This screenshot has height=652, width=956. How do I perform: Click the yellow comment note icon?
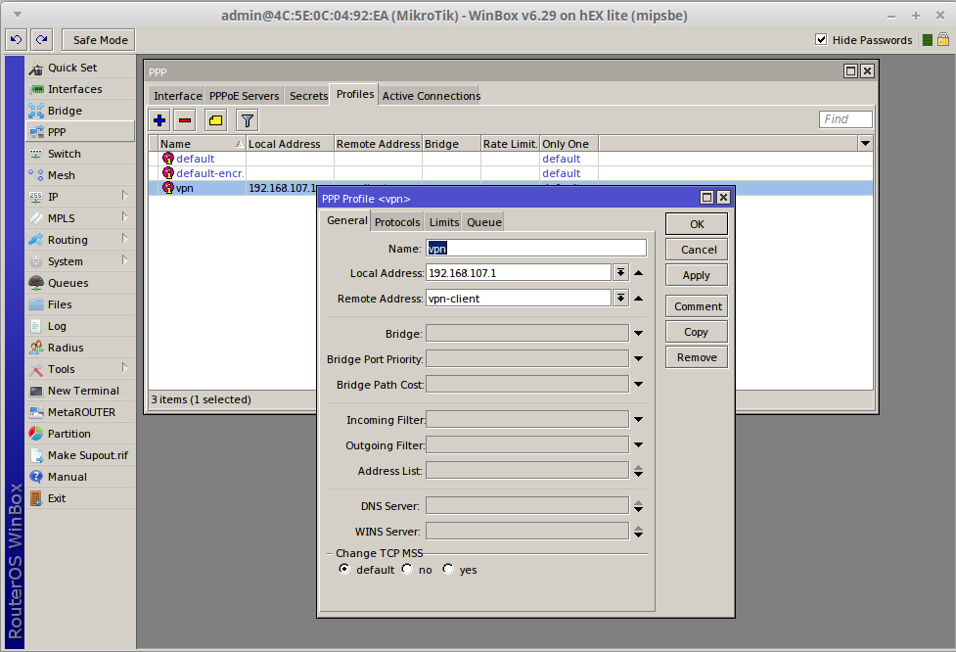[216, 120]
